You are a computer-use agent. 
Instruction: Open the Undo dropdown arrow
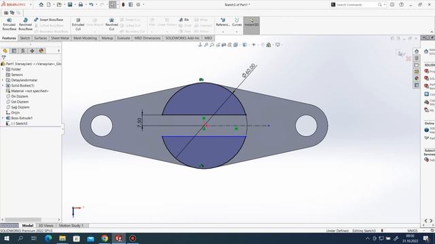(x=96, y=5)
